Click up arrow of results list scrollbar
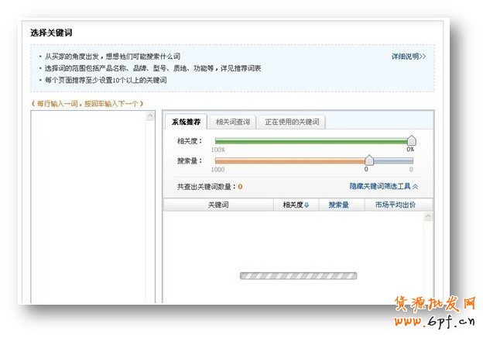 (x=429, y=218)
